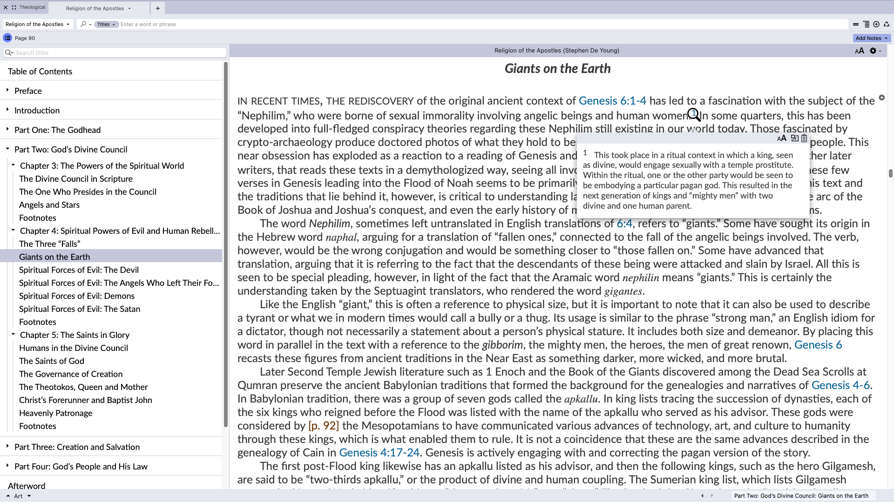The width and height of the screenshot is (894, 502).
Task: Click the text size AA icon in pane header
Action: click(x=860, y=51)
